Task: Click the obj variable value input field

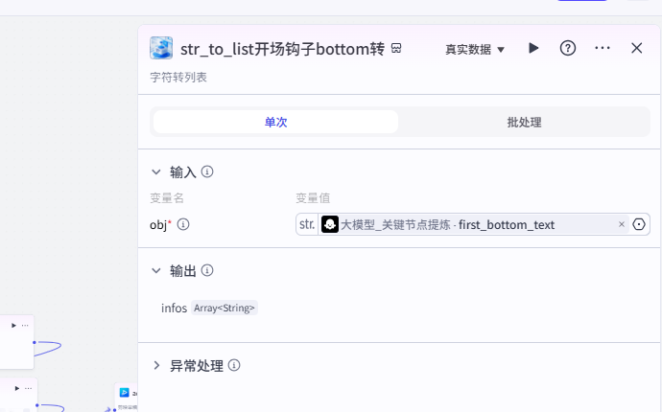Action: click(470, 224)
